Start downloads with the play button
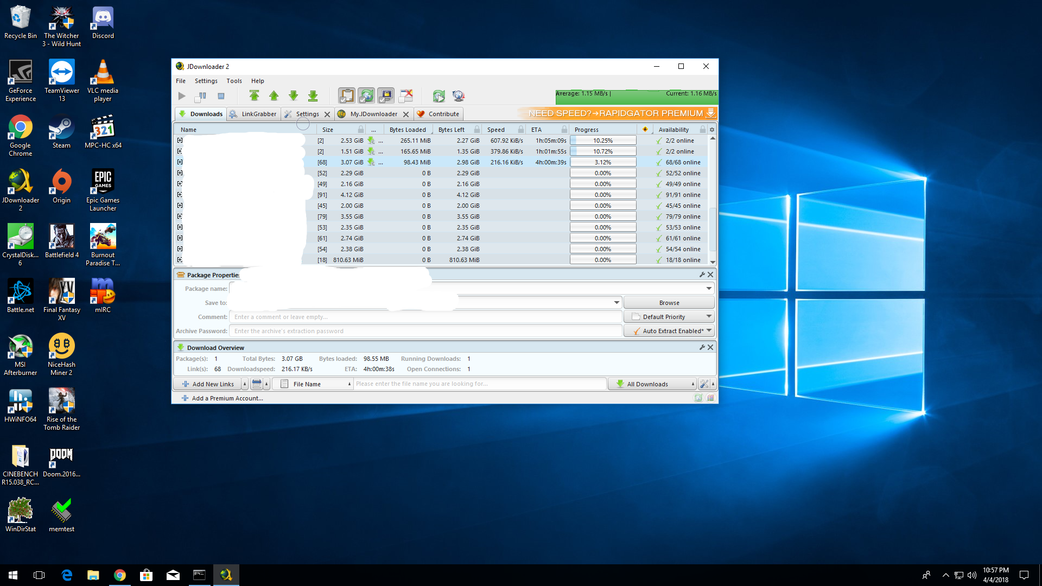The image size is (1042, 586). pos(182,96)
